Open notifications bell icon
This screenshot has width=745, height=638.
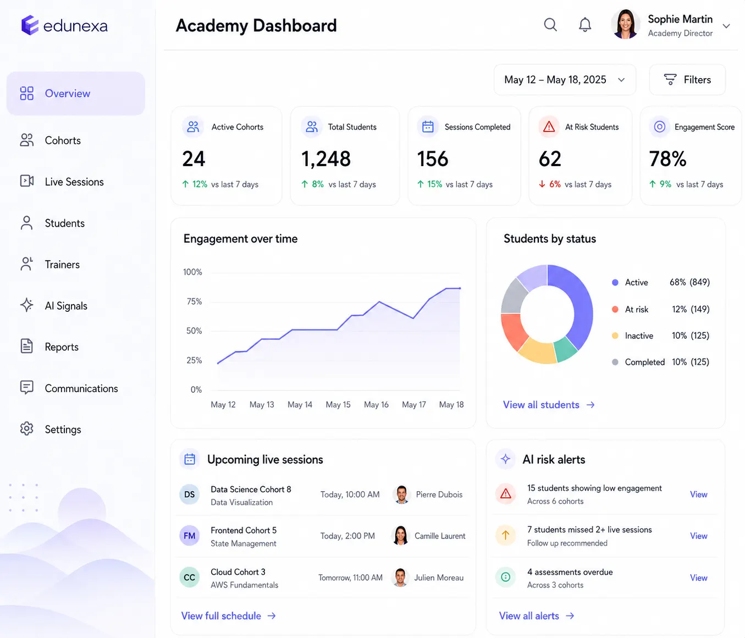click(585, 25)
